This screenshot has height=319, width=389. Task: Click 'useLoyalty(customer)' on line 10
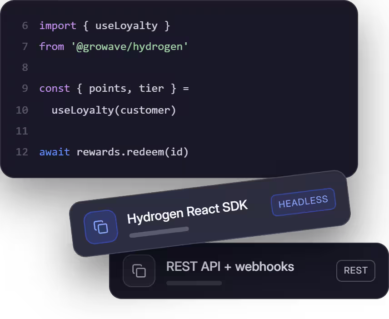tap(114, 110)
